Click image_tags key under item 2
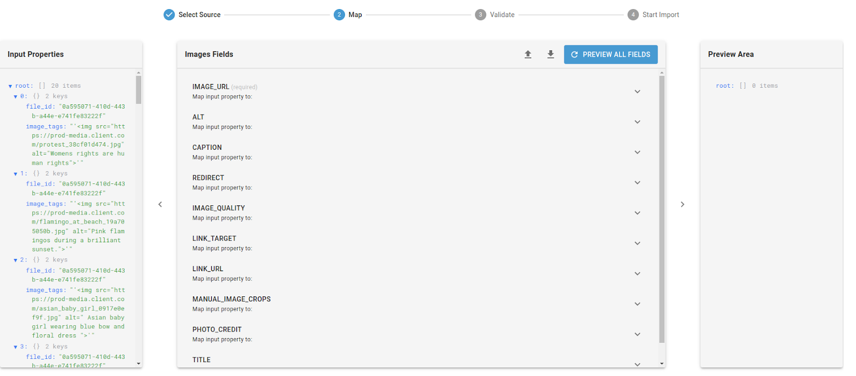The height and width of the screenshot is (376, 856). 46,290
